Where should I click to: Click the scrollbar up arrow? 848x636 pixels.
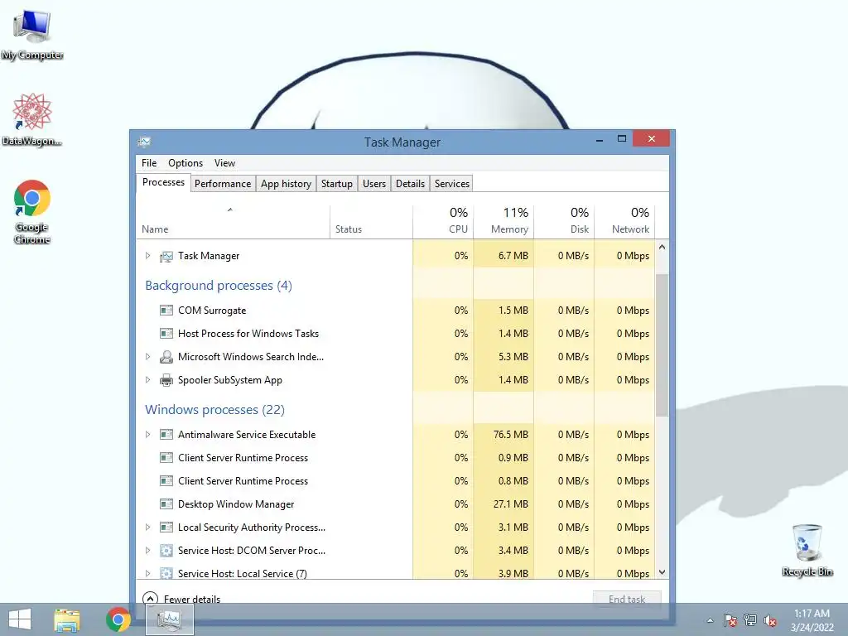(662, 247)
